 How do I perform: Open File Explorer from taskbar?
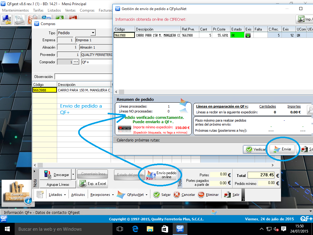(150, 229)
